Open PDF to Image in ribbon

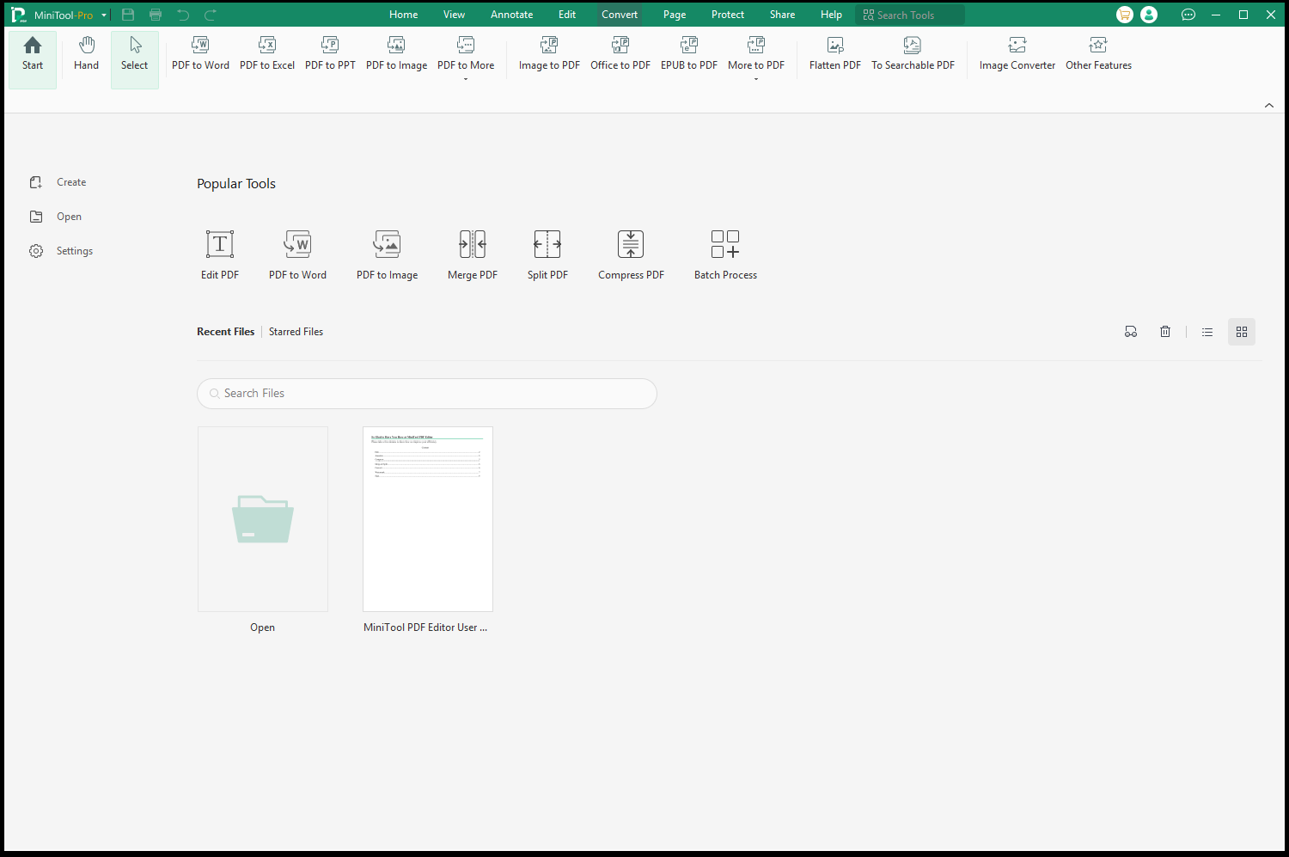396,54
